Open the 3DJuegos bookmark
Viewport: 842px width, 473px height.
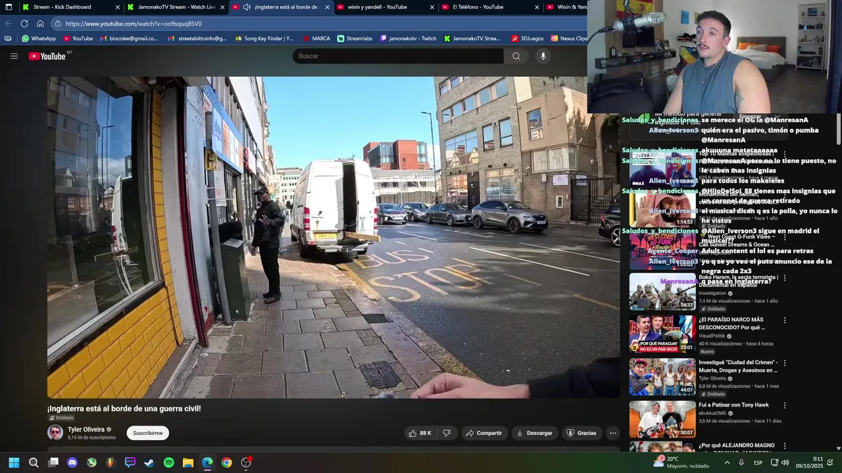(528, 39)
